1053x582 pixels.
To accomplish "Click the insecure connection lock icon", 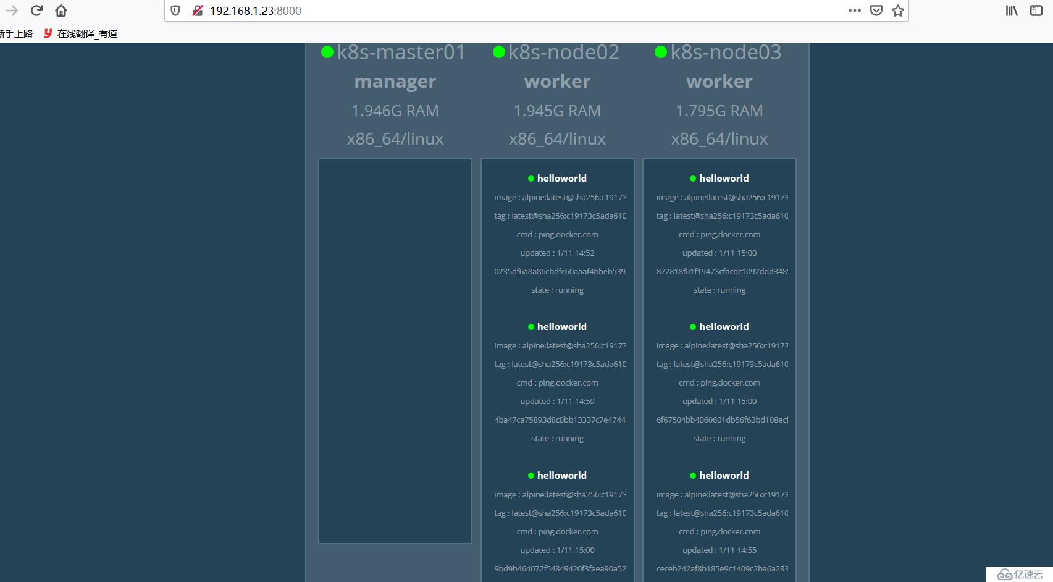I will pos(198,11).
